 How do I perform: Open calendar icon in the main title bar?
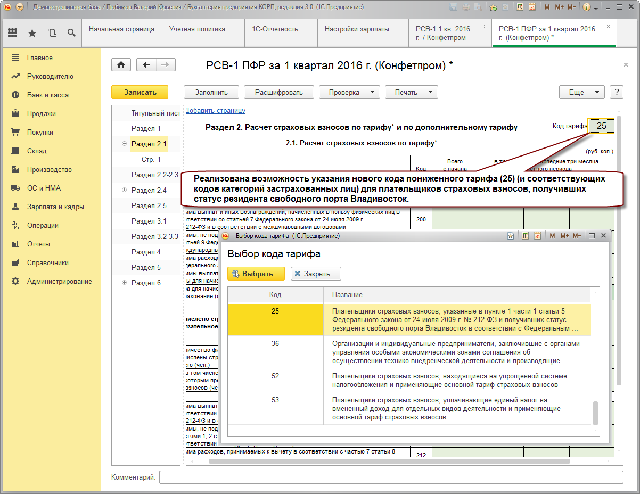tap(531, 7)
